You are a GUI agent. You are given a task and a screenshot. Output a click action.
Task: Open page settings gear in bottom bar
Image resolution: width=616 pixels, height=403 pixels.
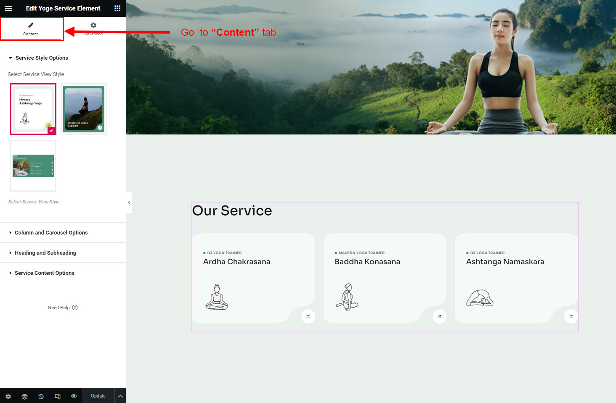pyautogui.click(x=8, y=396)
